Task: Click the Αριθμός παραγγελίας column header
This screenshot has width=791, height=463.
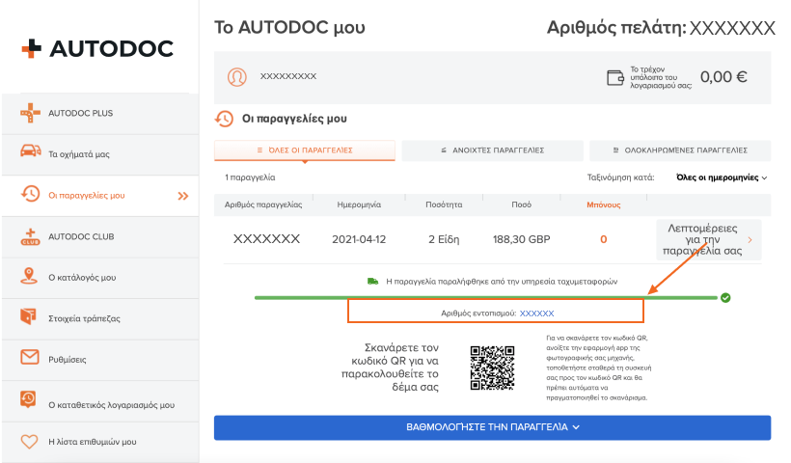Action: tap(263, 204)
